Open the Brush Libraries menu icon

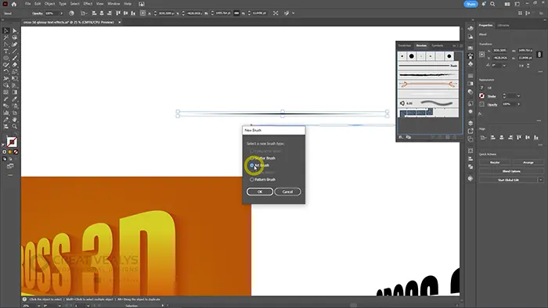click(x=401, y=137)
